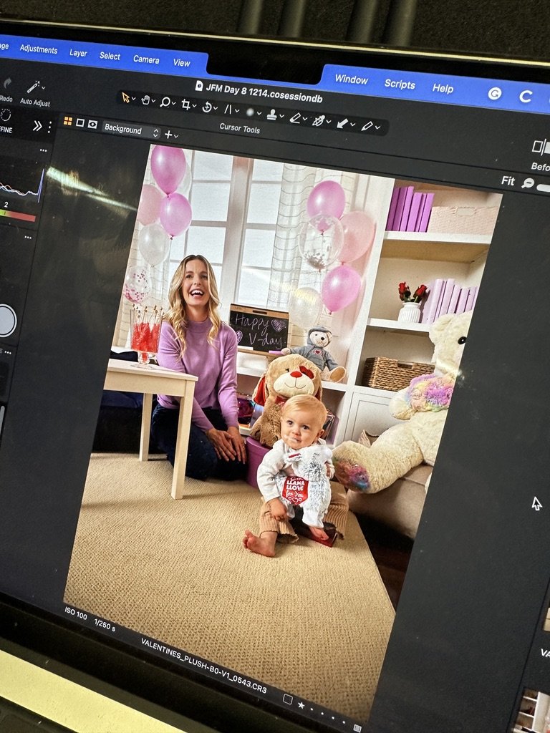Select the crossed-out Erase mask tool

coord(318,120)
